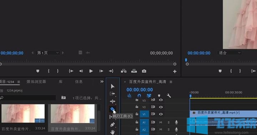
Task: Select the Razor tool
Action: point(112,109)
